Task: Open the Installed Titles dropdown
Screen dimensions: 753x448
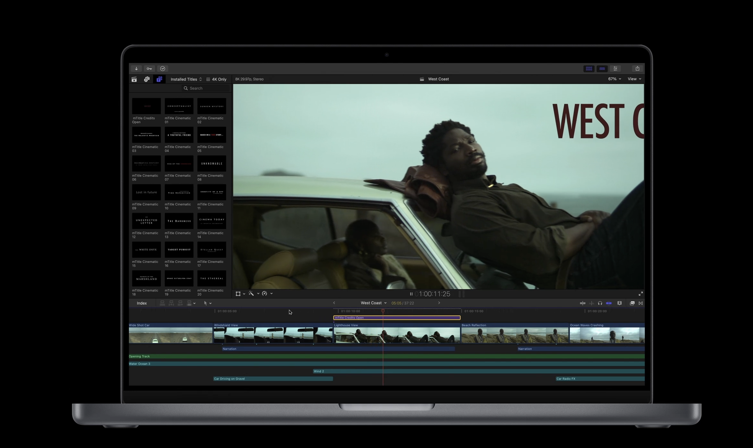Action: click(x=186, y=79)
